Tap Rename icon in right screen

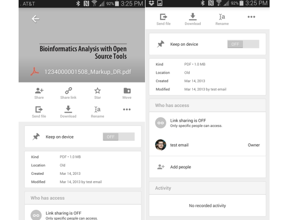tap(222, 17)
